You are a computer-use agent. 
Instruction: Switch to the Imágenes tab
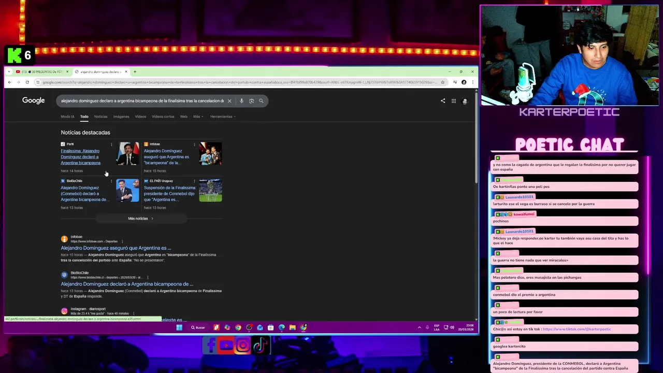[x=121, y=117]
